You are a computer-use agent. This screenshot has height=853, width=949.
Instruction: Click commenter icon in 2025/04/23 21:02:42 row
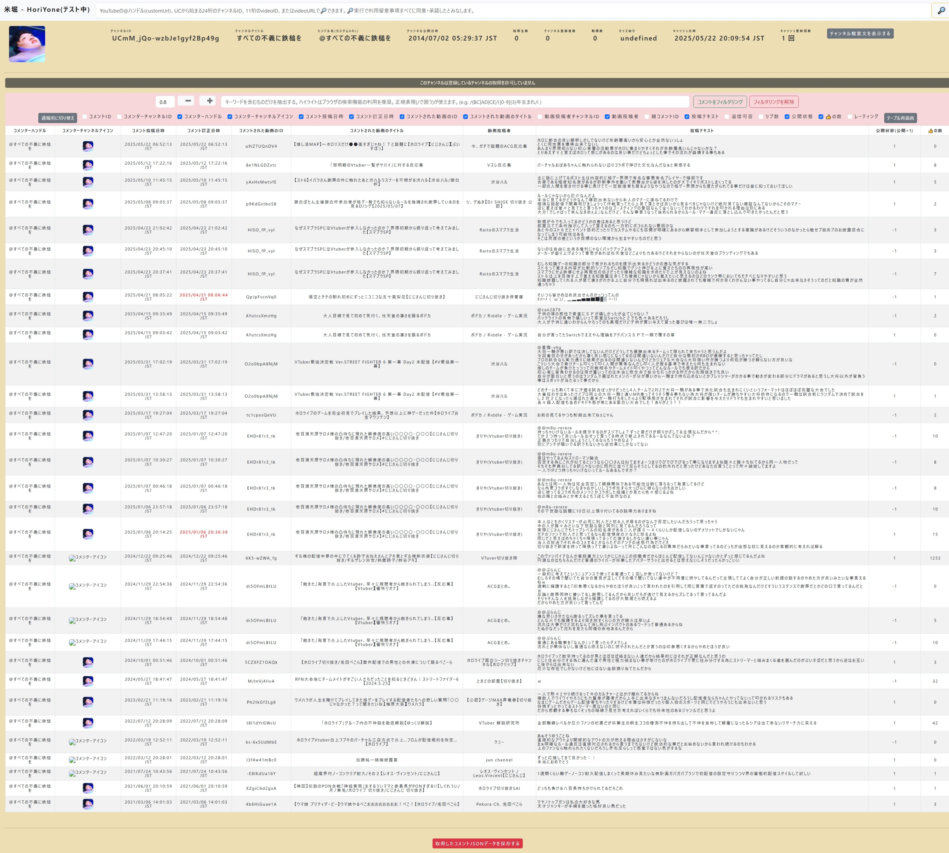pyautogui.click(x=88, y=230)
